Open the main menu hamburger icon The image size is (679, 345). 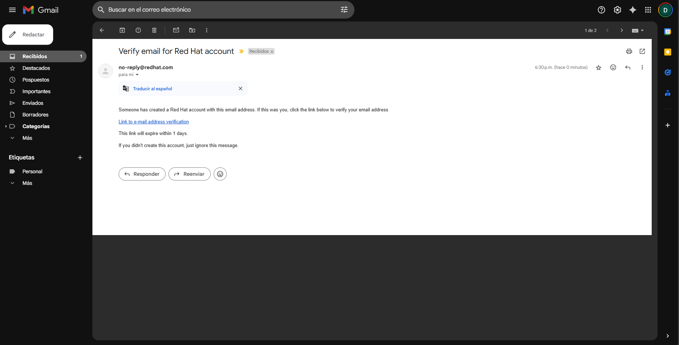12,10
